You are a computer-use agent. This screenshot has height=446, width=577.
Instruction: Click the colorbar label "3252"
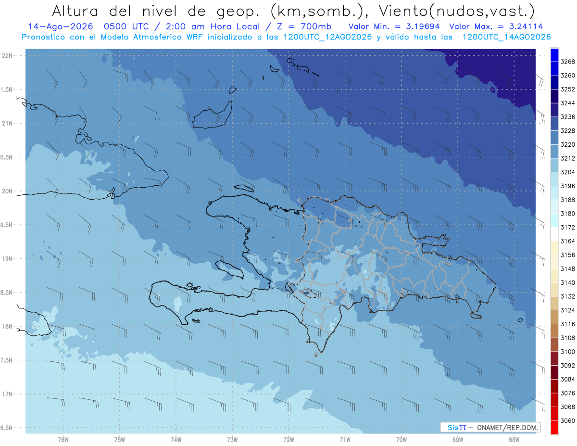[x=568, y=89]
